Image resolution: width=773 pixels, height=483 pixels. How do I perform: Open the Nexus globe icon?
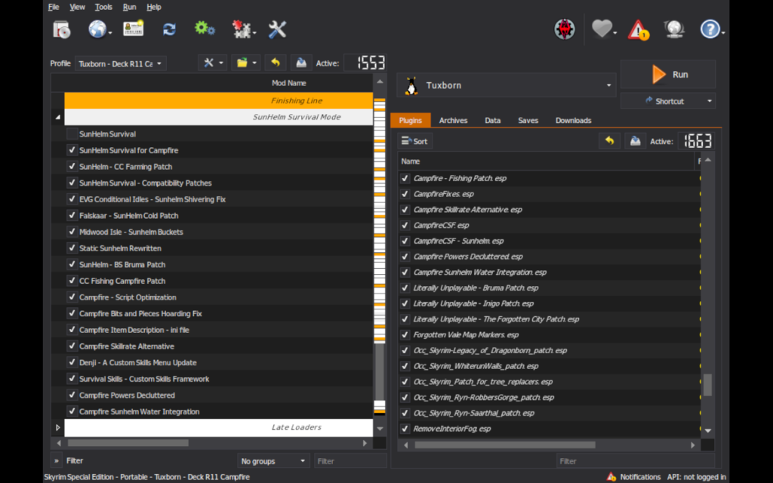[97, 29]
